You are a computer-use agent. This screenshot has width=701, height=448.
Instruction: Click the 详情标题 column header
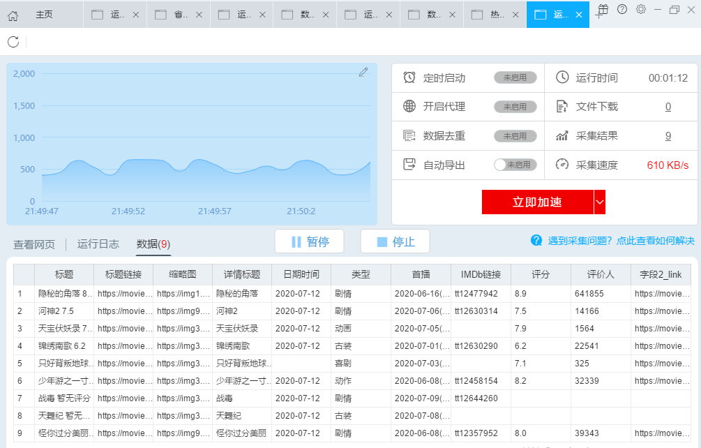tap(242, 274)
